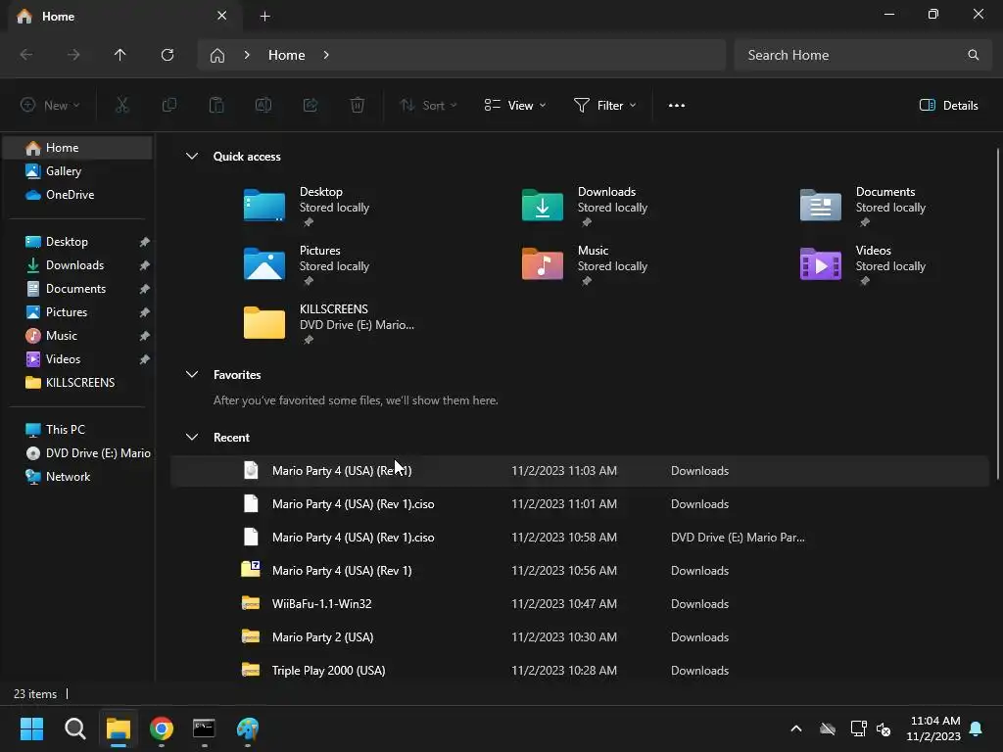Open the View dropdown menu

(515, 106)
